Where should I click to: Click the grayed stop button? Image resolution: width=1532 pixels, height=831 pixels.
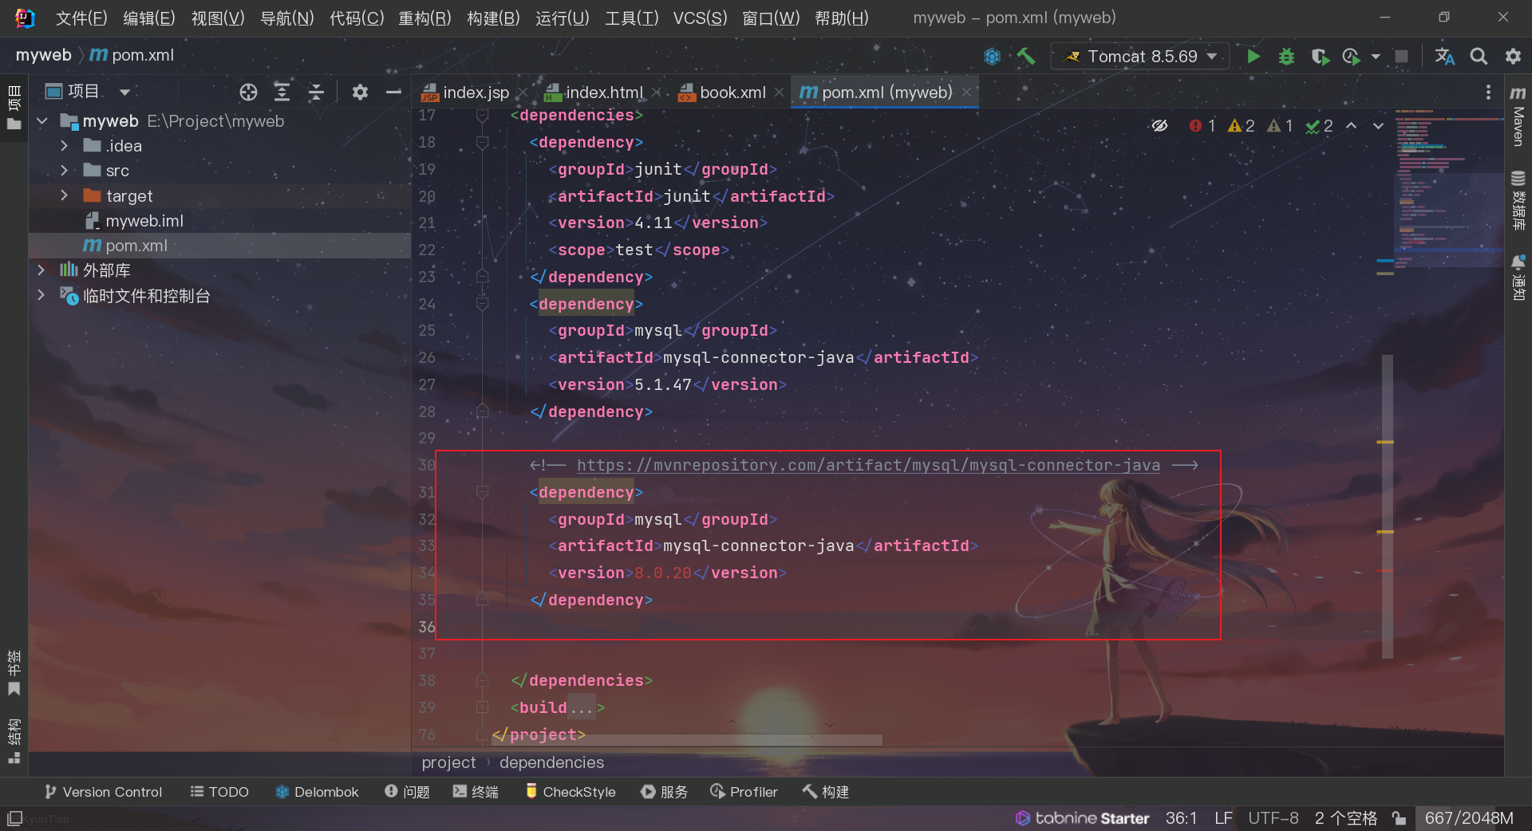[x=1401, y=57]
